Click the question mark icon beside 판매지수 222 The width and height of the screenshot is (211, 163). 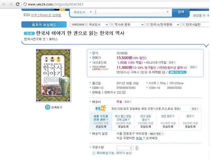coord(124,93)
